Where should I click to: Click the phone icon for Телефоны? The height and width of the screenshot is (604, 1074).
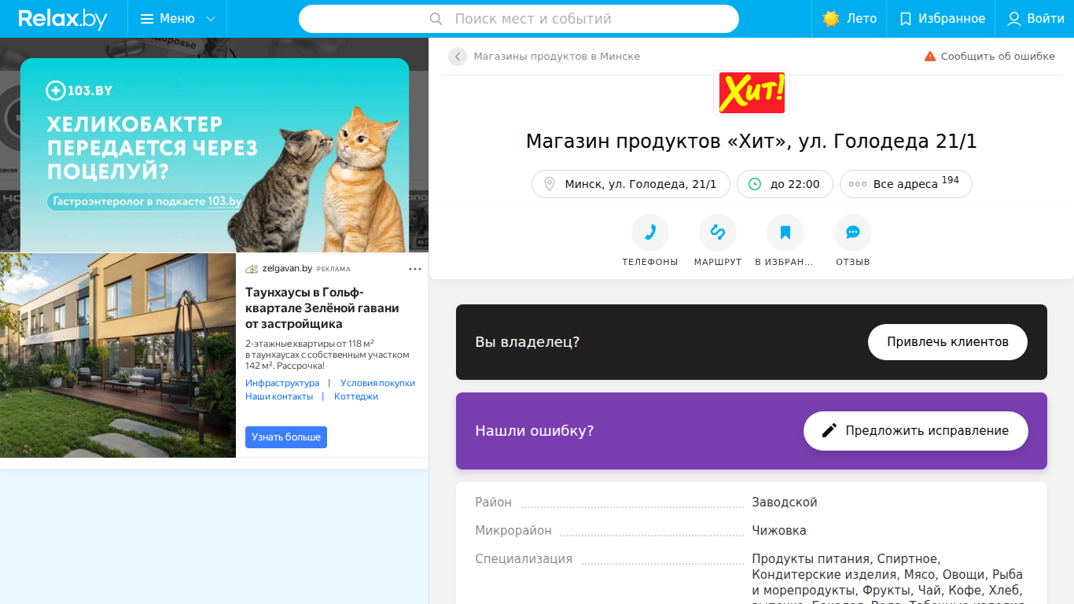(x=650, y=233)
